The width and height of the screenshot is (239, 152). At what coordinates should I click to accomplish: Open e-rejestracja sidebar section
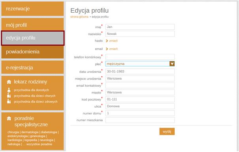tap(32, 67)
